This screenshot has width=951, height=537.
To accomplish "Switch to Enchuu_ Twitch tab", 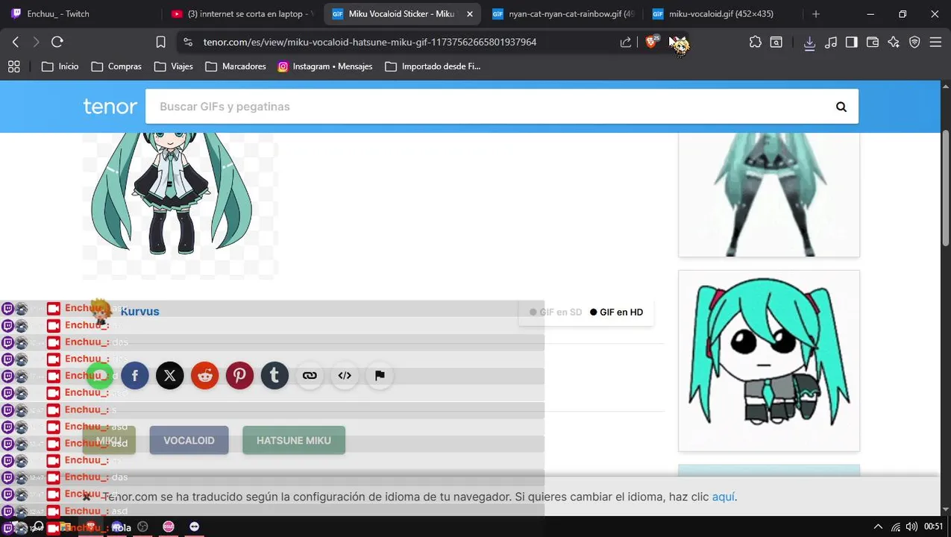I will click(x=81, y=14).
